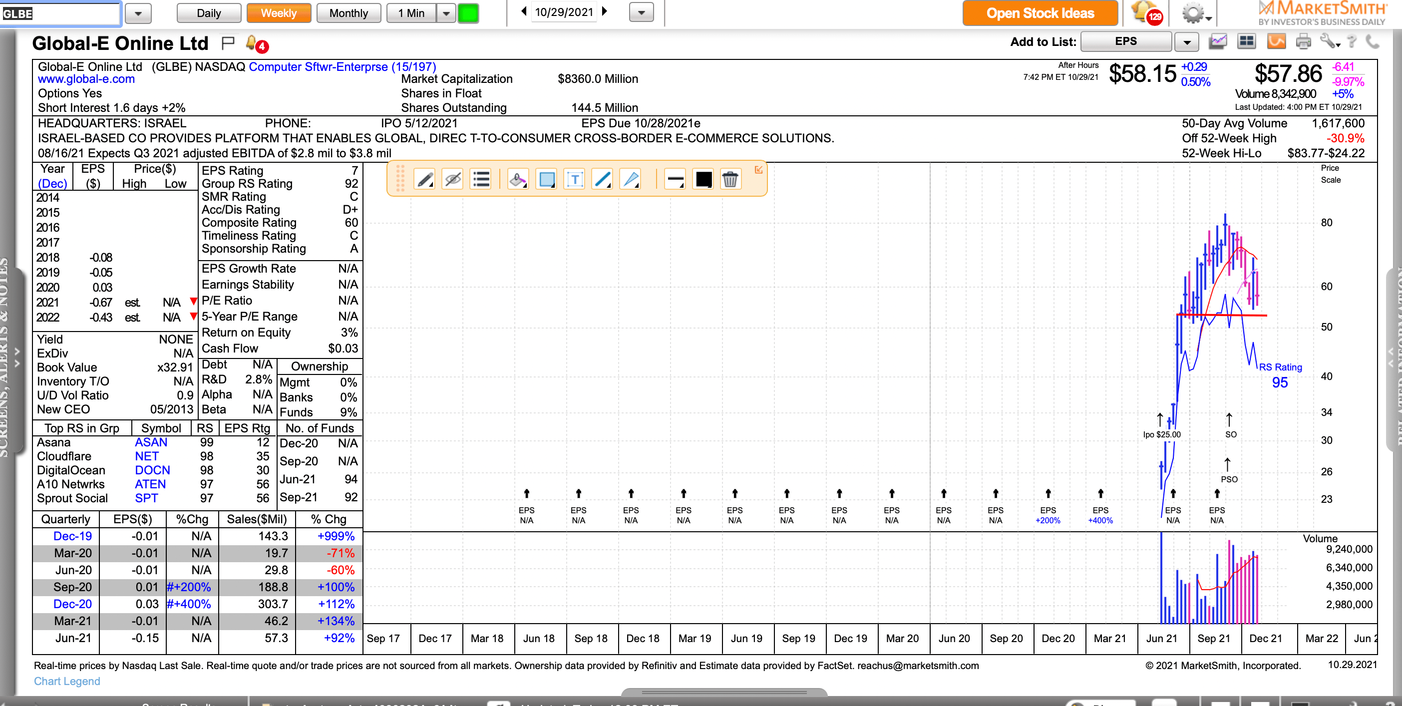
Task: Open the black color swatch
Action: tap(703, 179)
